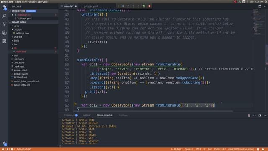The image size is (268, 151).
Task: Open rxdart_intro.iml file
Action: tap(33, 85)
